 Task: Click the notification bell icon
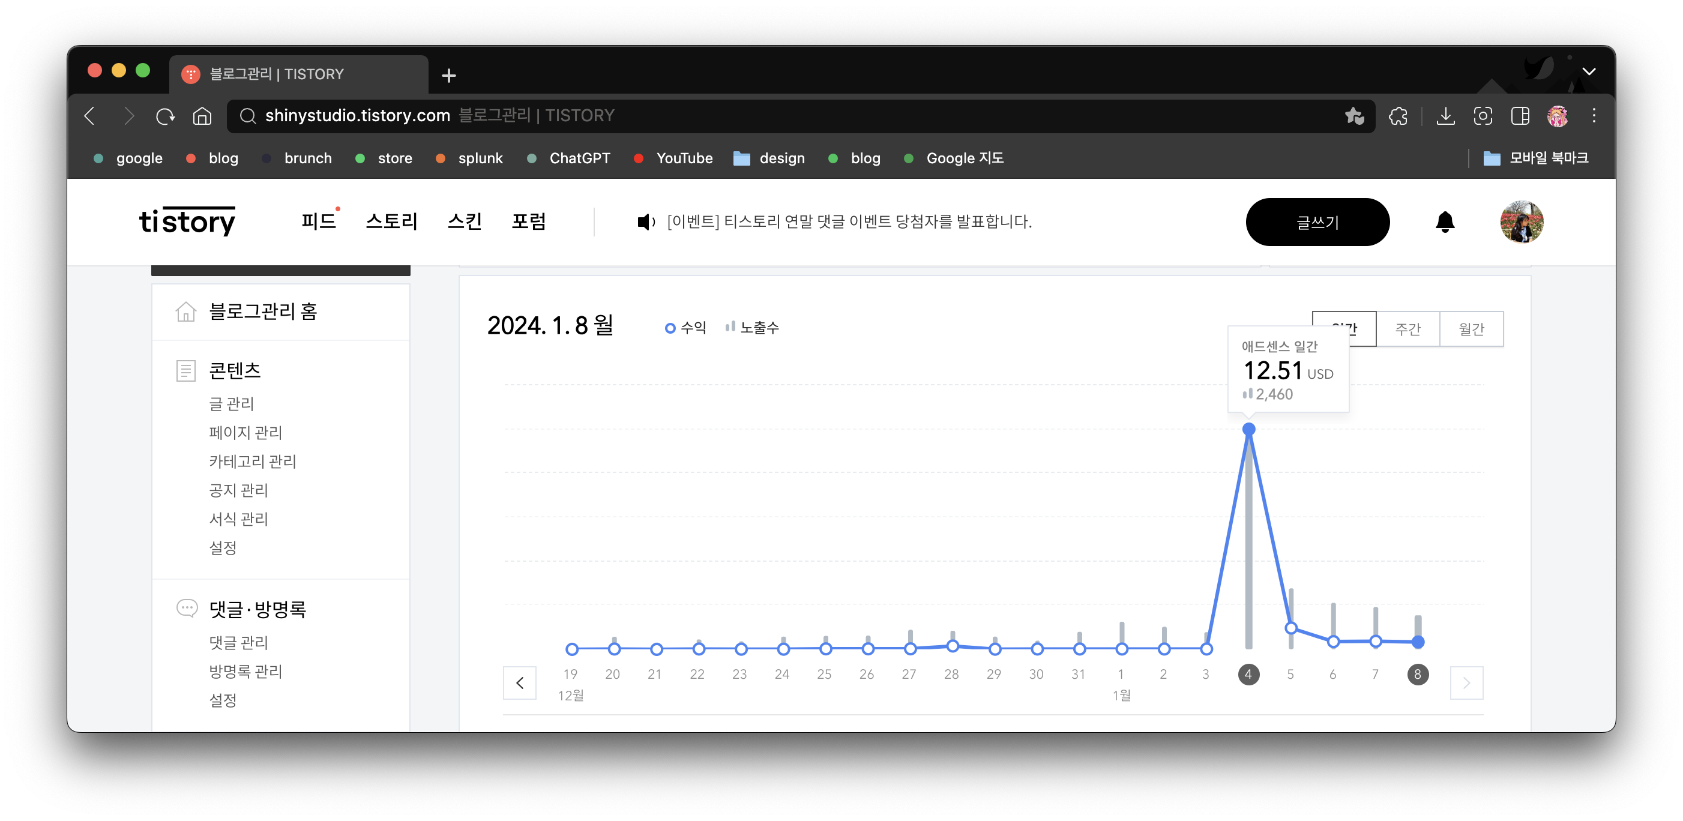click(1445, 222)
